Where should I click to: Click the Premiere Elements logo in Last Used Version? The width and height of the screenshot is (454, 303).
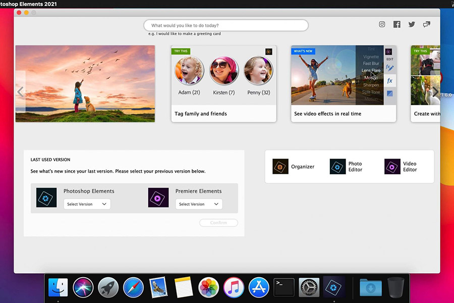coord(158,197)
